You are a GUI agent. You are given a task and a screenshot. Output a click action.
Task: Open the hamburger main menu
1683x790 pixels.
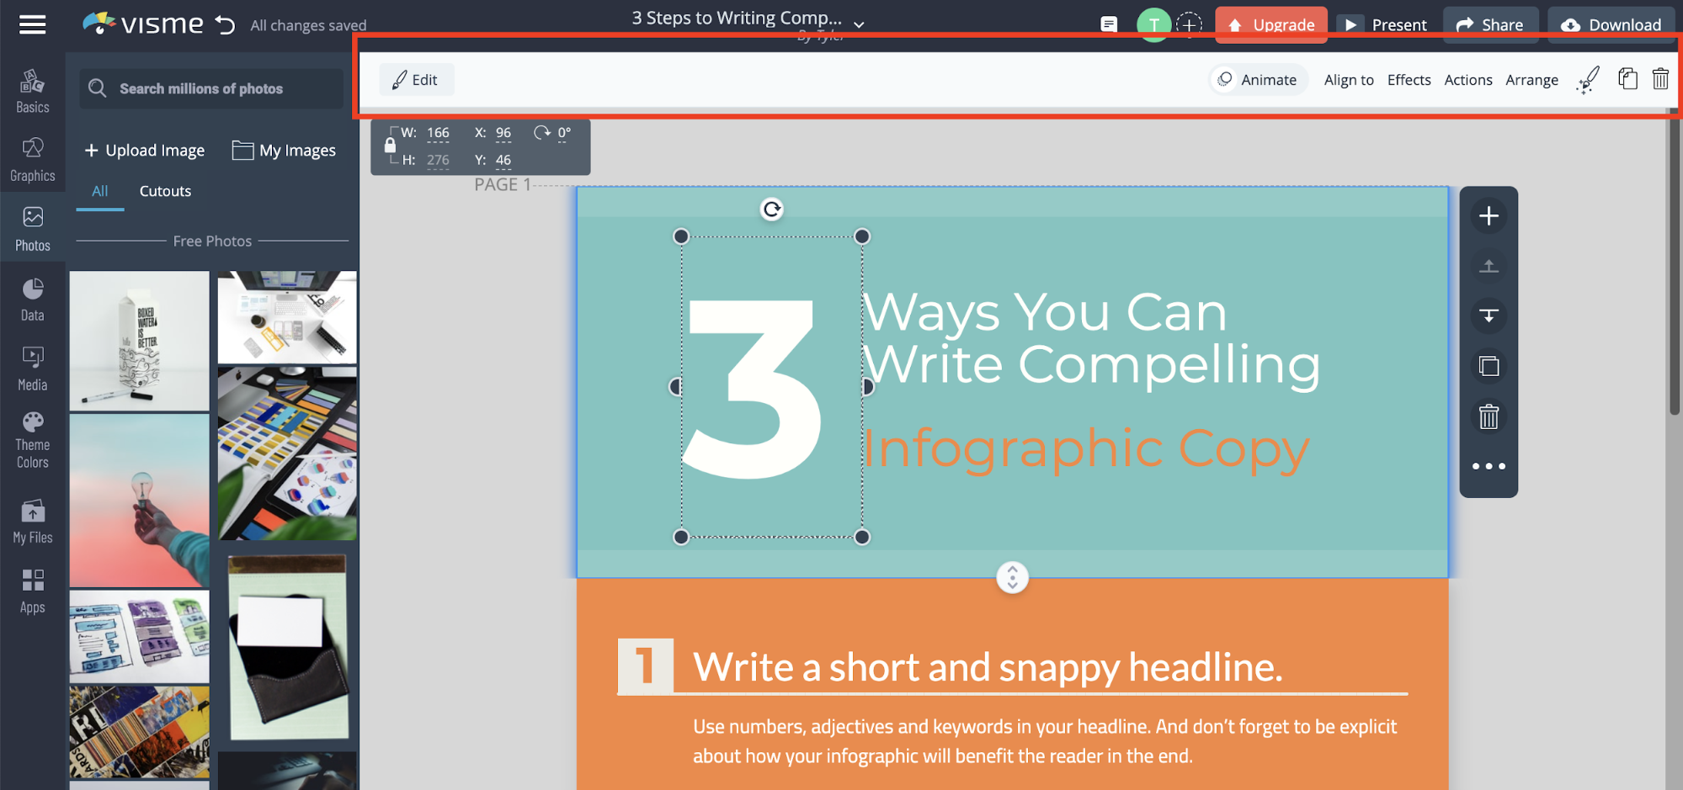pos(32,24)
